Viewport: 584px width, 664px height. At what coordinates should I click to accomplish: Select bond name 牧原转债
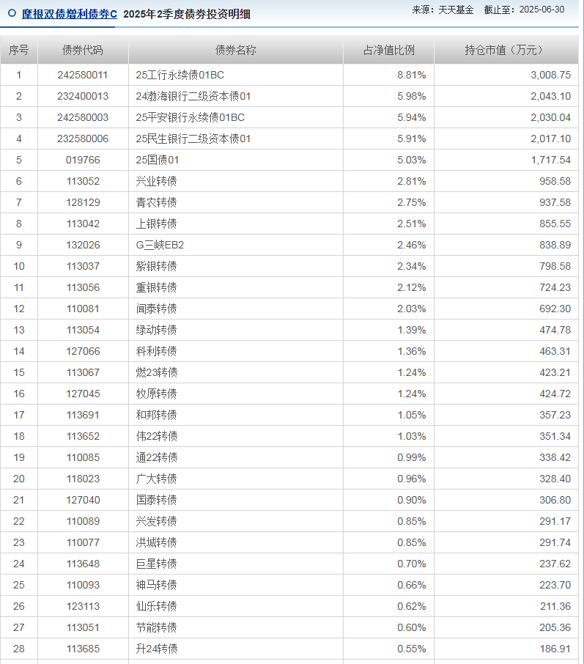156,394
